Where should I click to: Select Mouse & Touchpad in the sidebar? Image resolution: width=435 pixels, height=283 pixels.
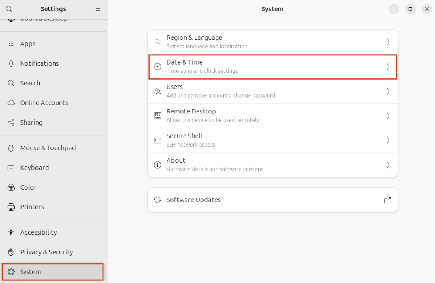(x=48, y=148)
